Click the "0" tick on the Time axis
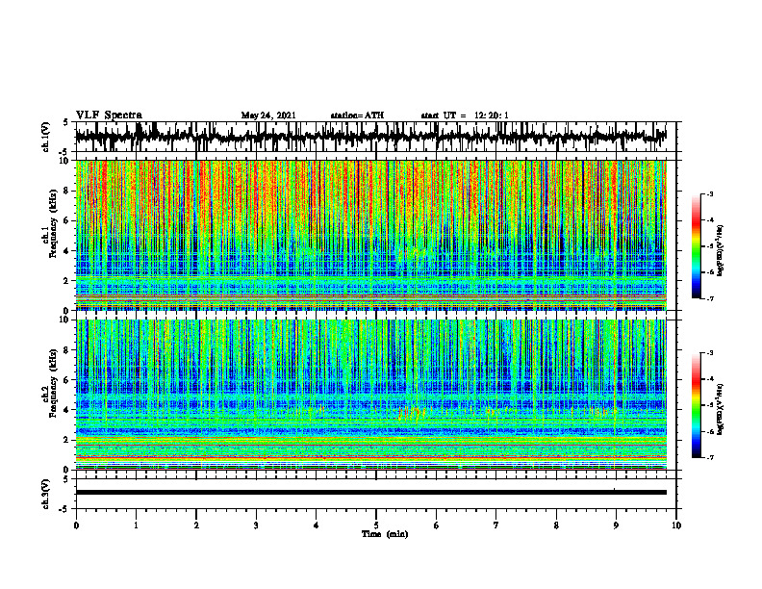 point(76,525)
